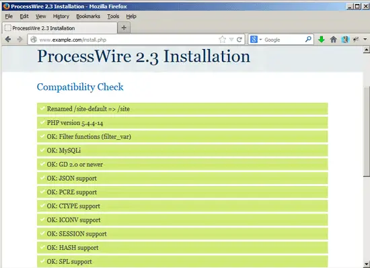370x268 pixels.
Task: Click the 'OK: PCRE support' row
Action: tap(182, 192)
